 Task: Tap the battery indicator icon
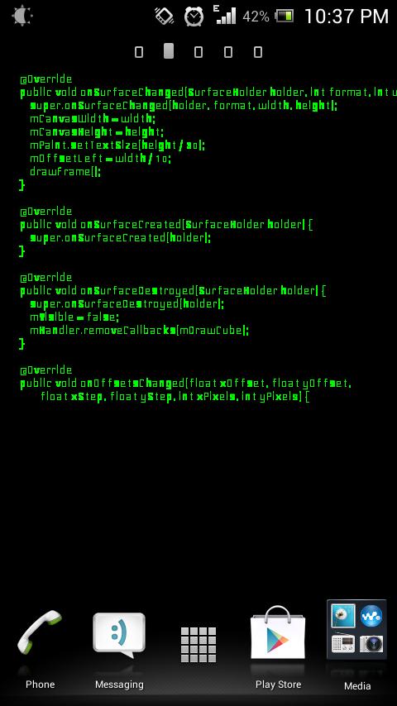coord(285,17)
